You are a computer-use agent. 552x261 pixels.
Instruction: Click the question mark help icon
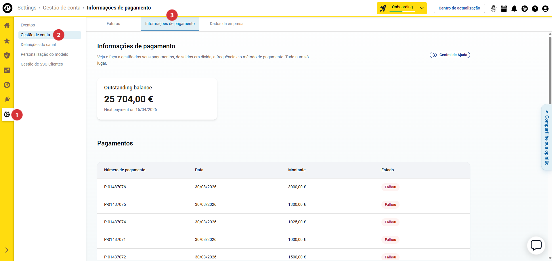535,9
